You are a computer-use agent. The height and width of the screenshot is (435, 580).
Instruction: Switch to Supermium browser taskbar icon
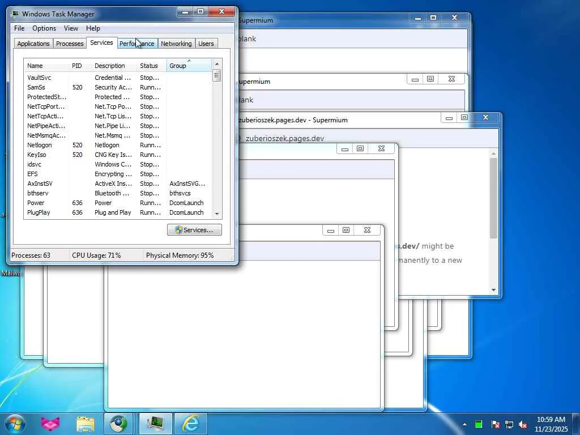[x=118, y=424]
